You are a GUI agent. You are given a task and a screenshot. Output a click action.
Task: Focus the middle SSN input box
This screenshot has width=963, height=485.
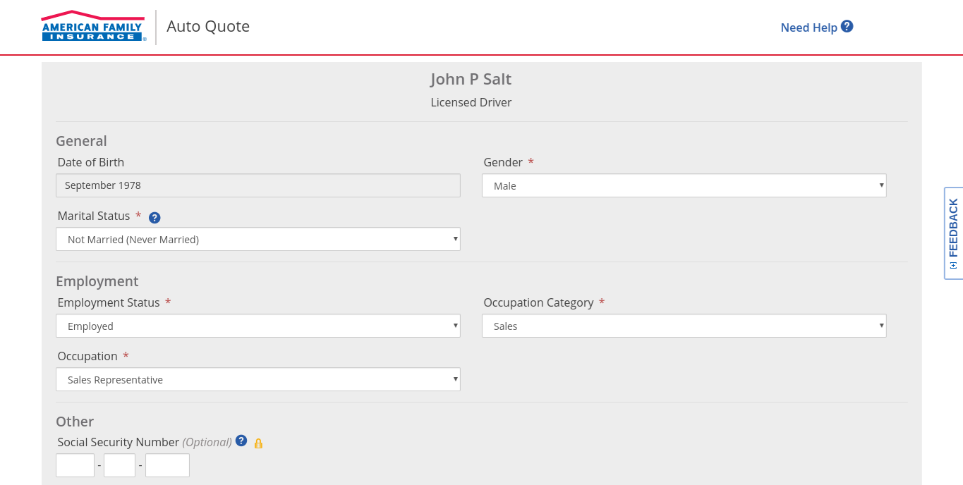tap(119, 465)
